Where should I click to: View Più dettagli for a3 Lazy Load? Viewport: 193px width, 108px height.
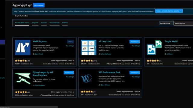pos(136,46)
